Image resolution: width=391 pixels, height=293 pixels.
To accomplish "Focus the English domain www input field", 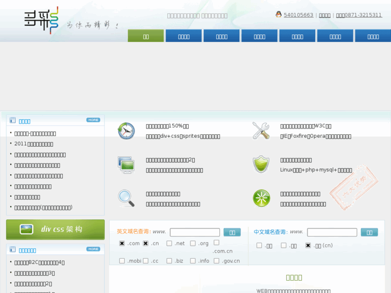I will tap(195, 232).
